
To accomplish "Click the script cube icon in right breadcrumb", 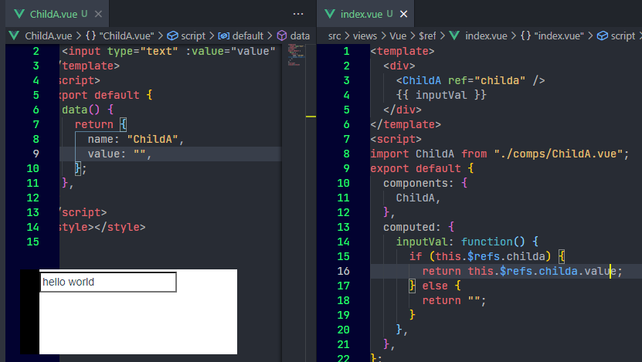I will click(x=603, y=36).
